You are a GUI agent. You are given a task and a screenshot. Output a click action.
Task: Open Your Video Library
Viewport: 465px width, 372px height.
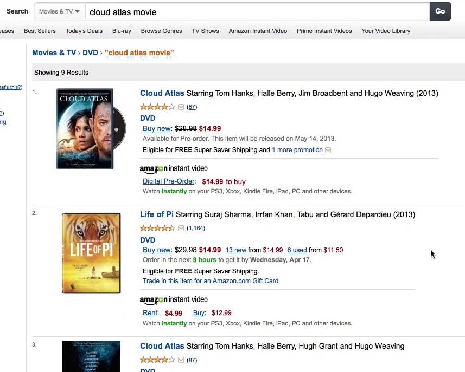(386, 31)
